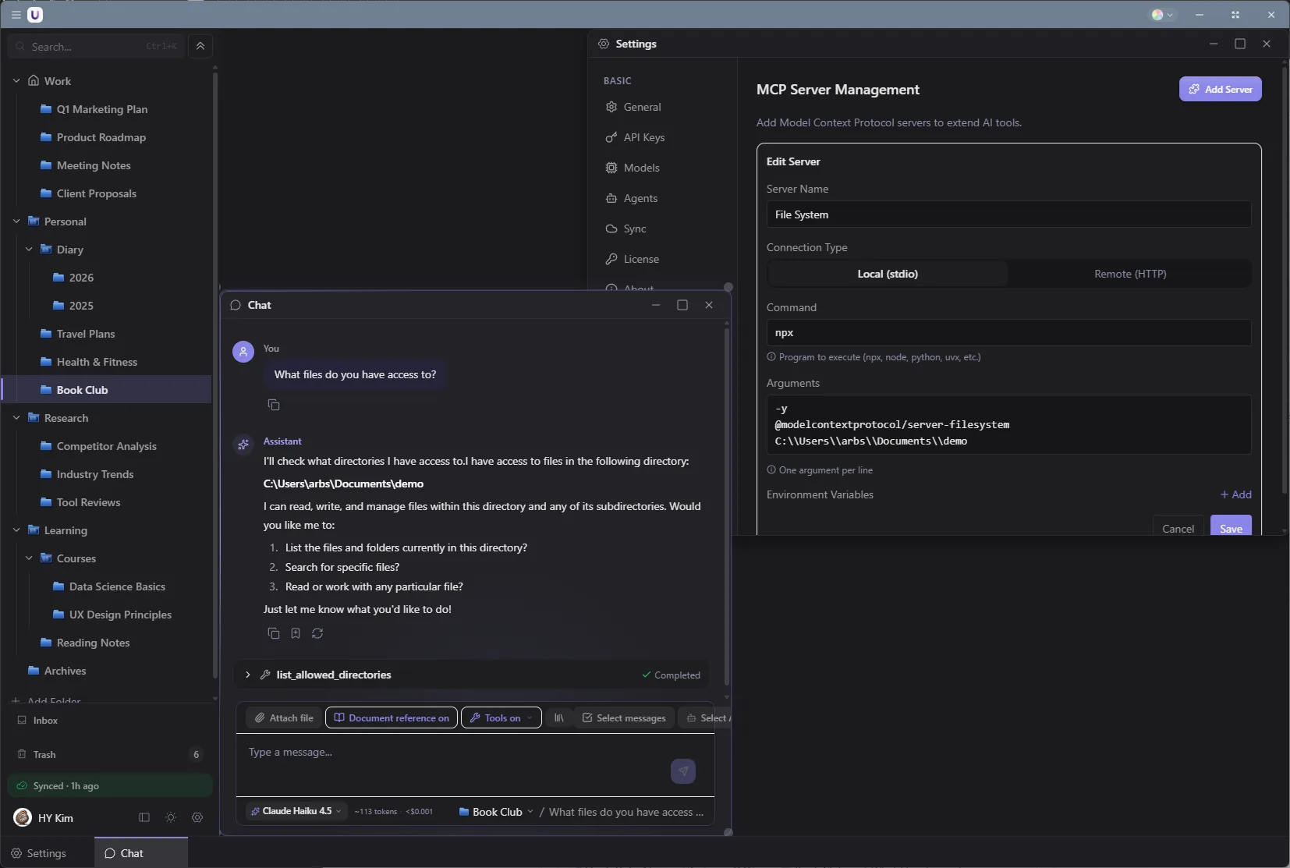Click the bookmark icon below the assistant reply
The image size is (1290, 868).
[x=296, y=633]
